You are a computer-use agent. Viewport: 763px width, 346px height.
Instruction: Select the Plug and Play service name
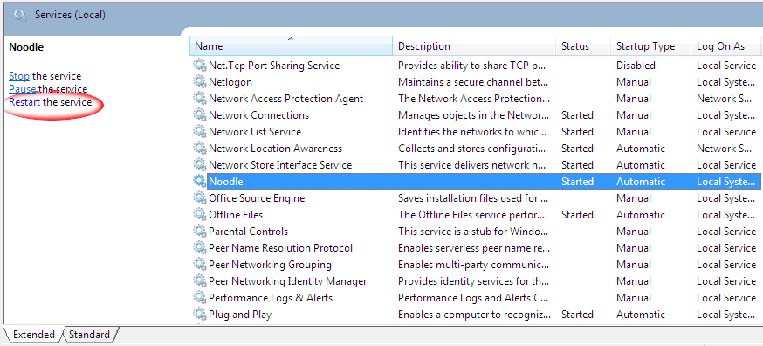tap(240, 314)
